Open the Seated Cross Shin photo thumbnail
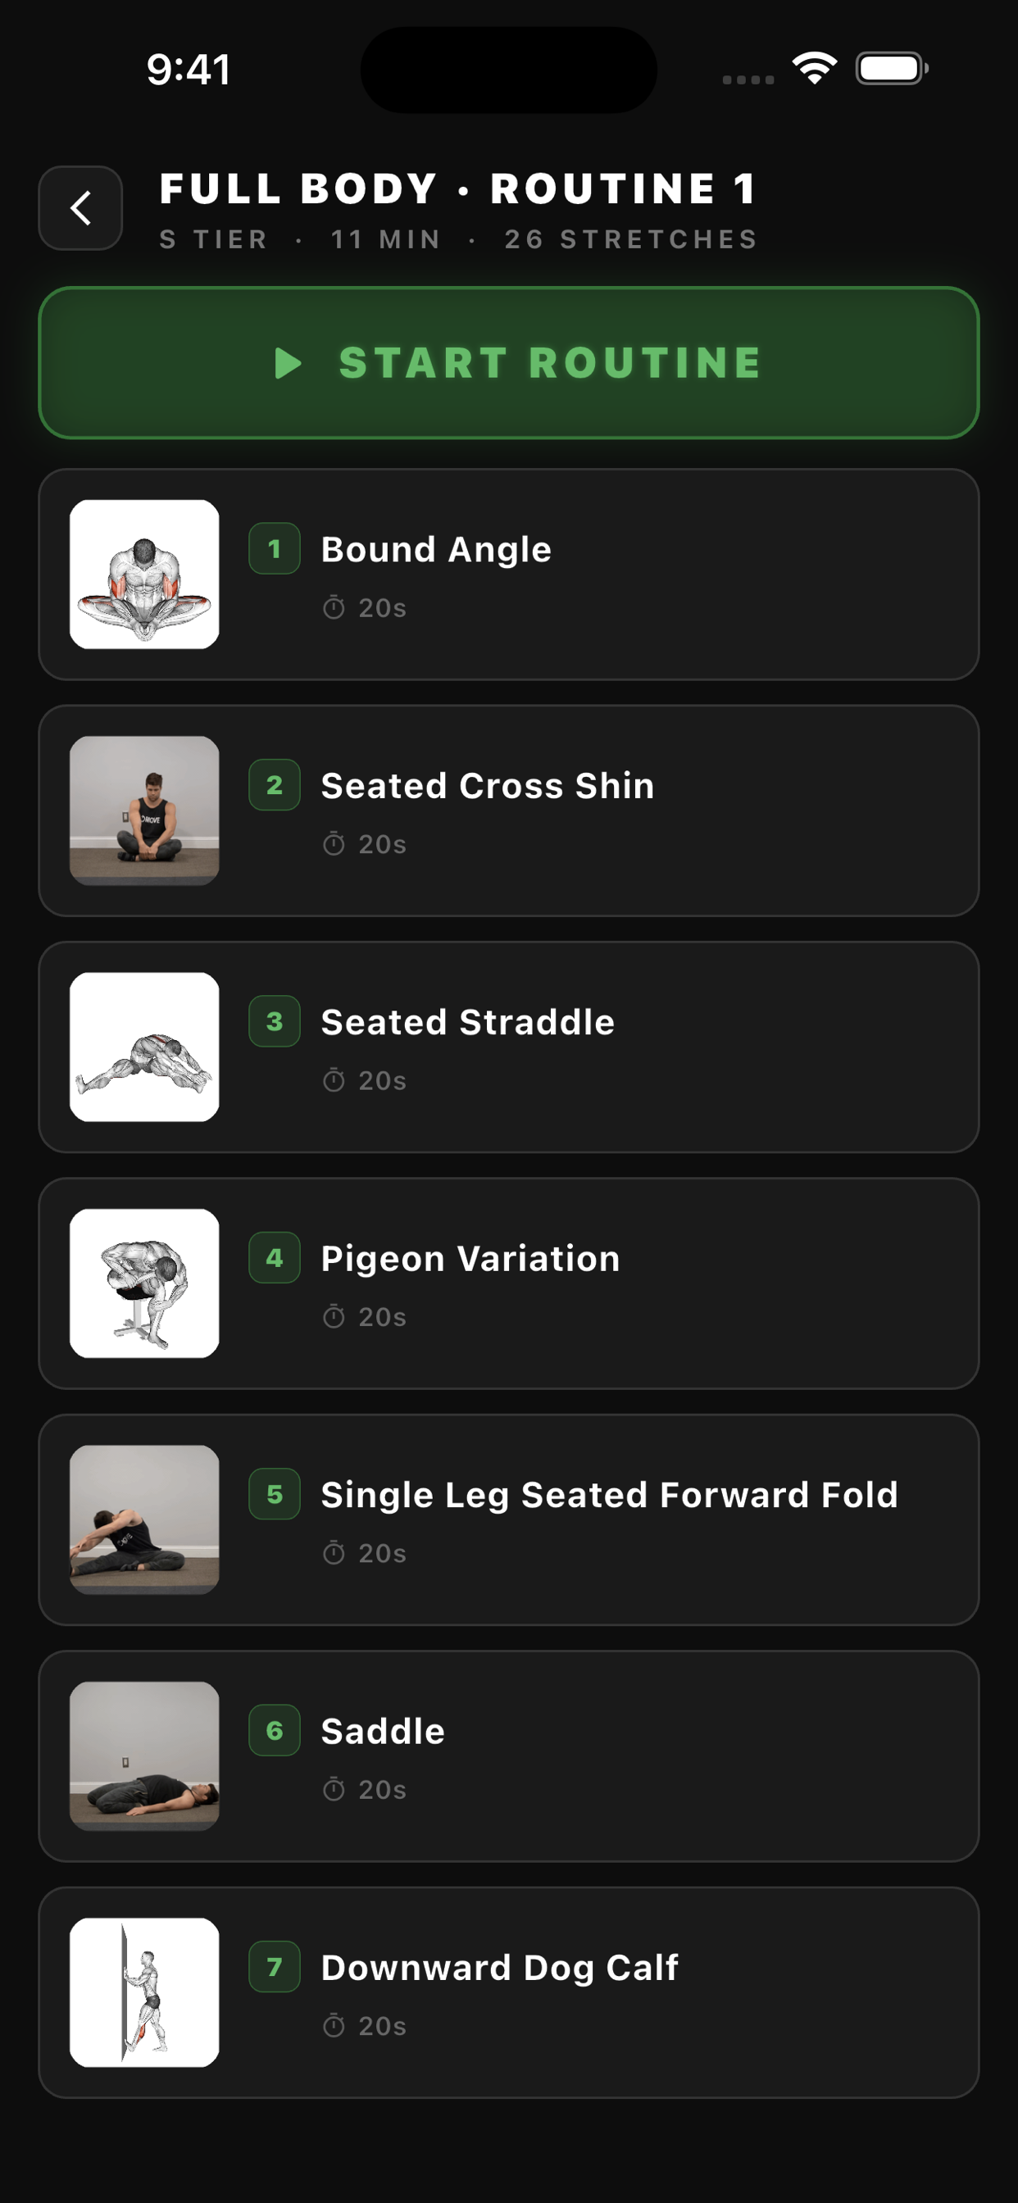This screenshot has width=1018, height=2203. (x=144, y=810)
